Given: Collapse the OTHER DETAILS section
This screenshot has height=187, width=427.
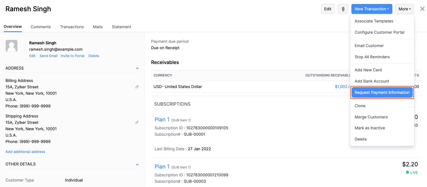Looking at the screenshot, I should (137, 164).
